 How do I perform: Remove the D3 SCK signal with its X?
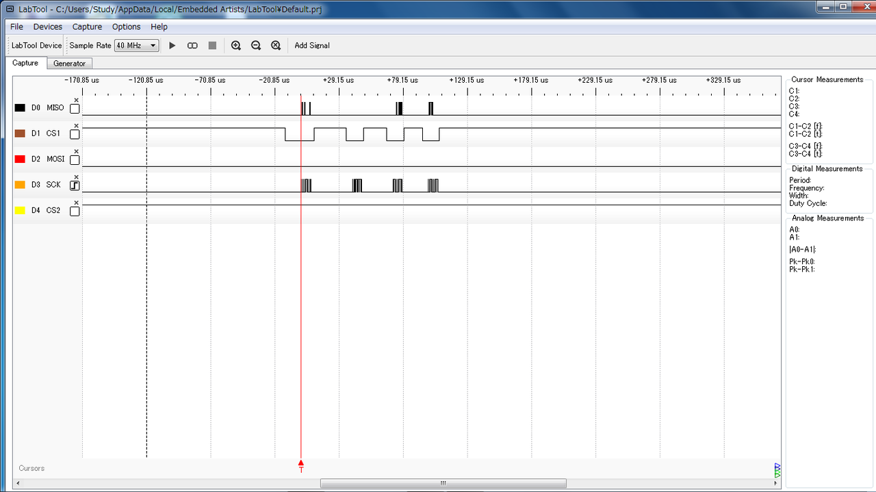(76, 177)
